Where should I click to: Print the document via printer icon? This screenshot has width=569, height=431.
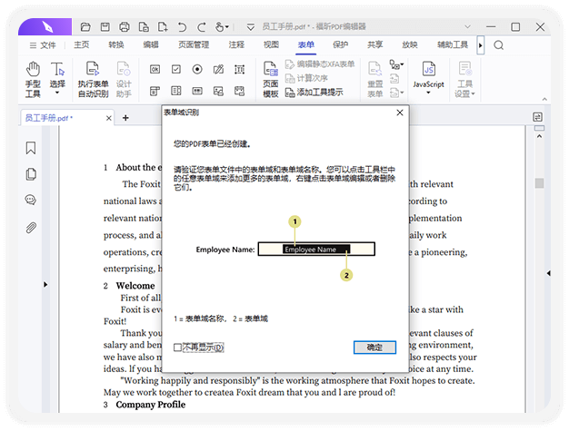click(125, 27)
